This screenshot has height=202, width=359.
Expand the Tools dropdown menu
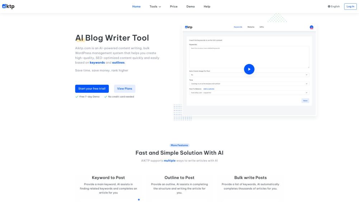[155, 6]
